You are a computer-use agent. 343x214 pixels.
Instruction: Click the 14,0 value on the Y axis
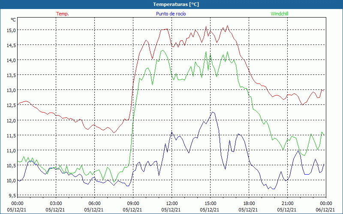[x=11, y=60]
